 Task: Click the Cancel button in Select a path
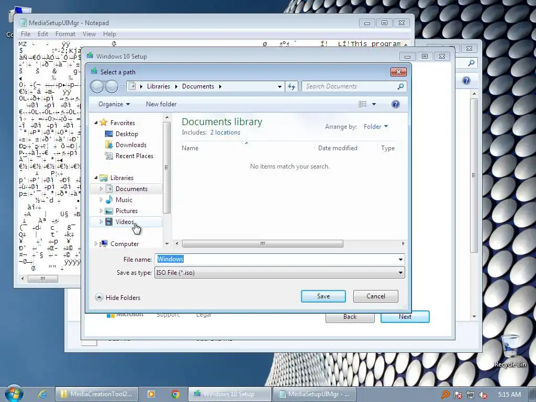point(376,296)
